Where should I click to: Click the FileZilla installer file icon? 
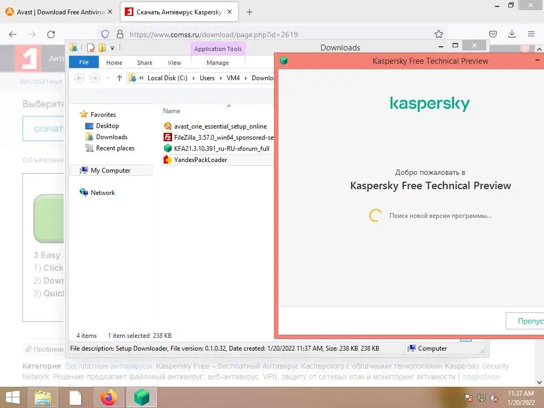pyautogui.click(x=167, y=138)
